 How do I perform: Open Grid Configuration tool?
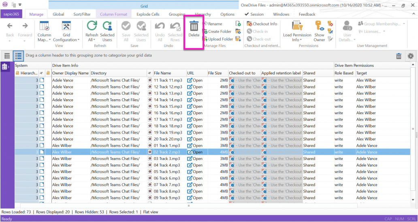pyautogui.click(x=66, y=32)
